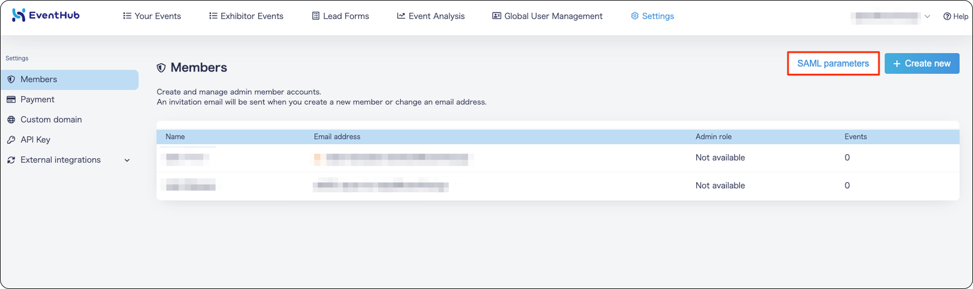Click the Global User Management card icon
Screen dimensions: 973x289
[x=496, y=16]
